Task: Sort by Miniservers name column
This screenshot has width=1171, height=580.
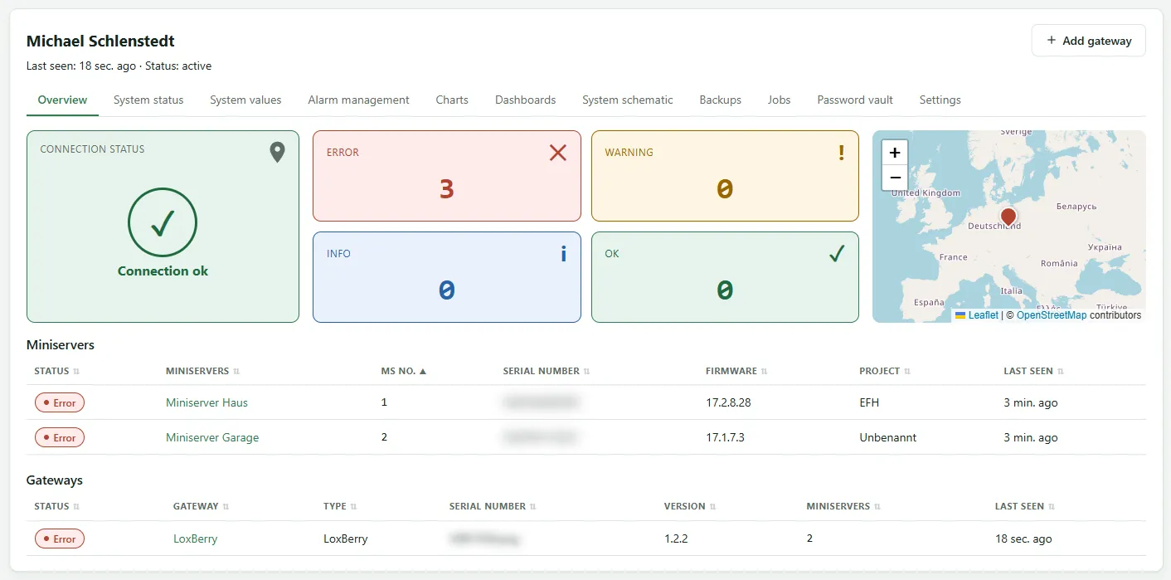Action: pos(202,371)
